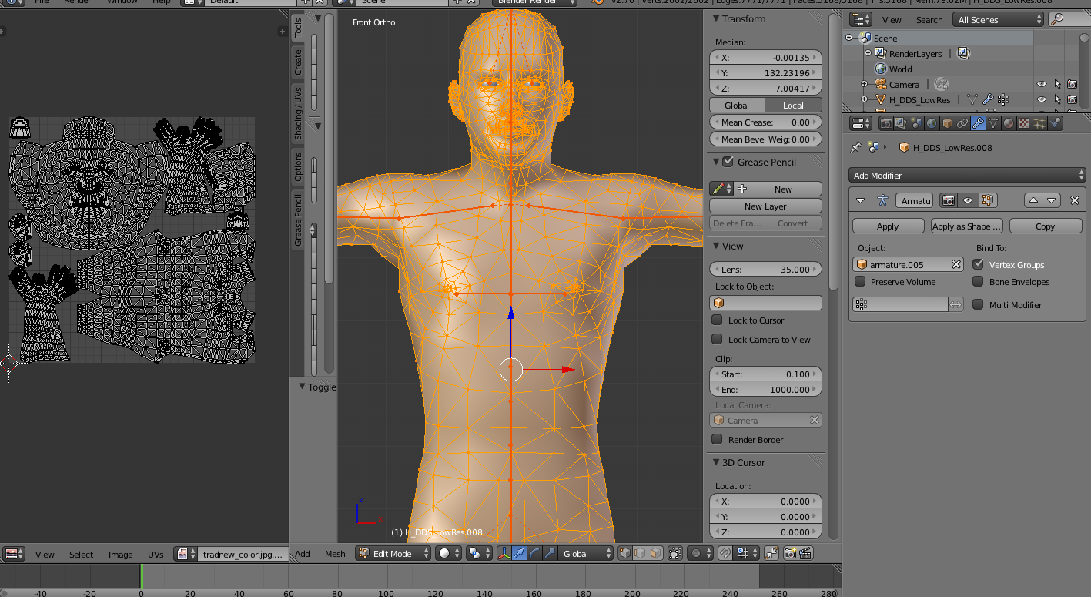
Task: Open the Mesh menu in 3D view
Action: (x=335, y=553)
